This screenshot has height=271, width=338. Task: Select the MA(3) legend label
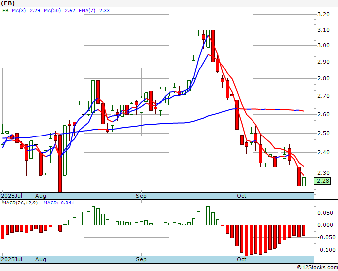(x=19, y=11)
